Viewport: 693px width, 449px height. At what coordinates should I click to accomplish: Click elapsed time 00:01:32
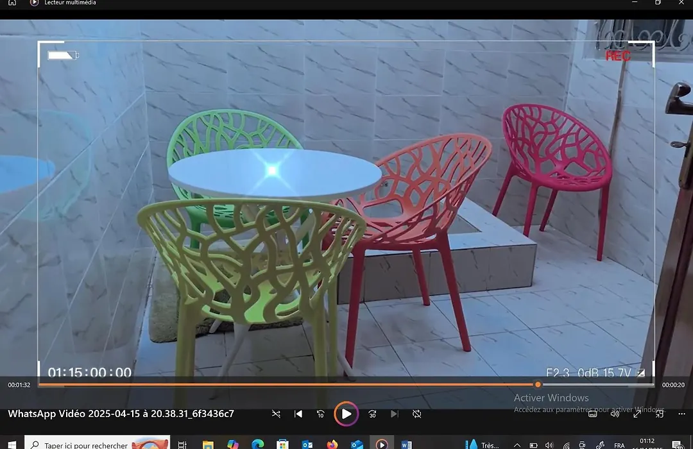click(19, 385)
